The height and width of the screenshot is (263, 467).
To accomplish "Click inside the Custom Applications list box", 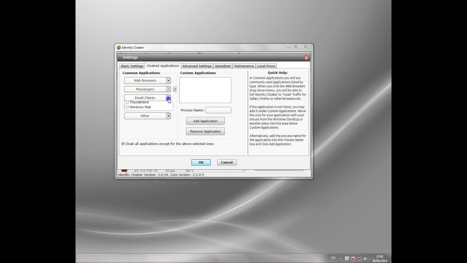I will pyautogui.click(x=205, y=90).
